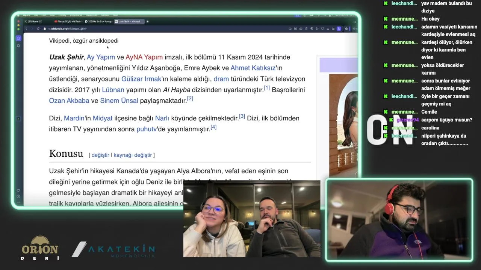
Task: Click the dram genre link
Action: click(221, 79)
